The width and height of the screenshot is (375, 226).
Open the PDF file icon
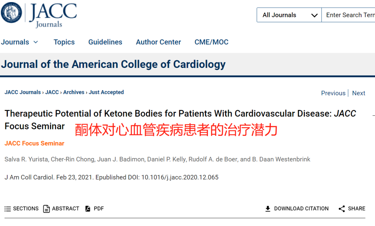(x=88, y=209)
